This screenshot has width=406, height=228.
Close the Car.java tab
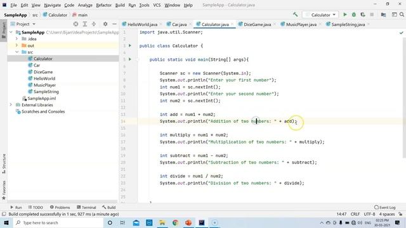click(190, 24)
